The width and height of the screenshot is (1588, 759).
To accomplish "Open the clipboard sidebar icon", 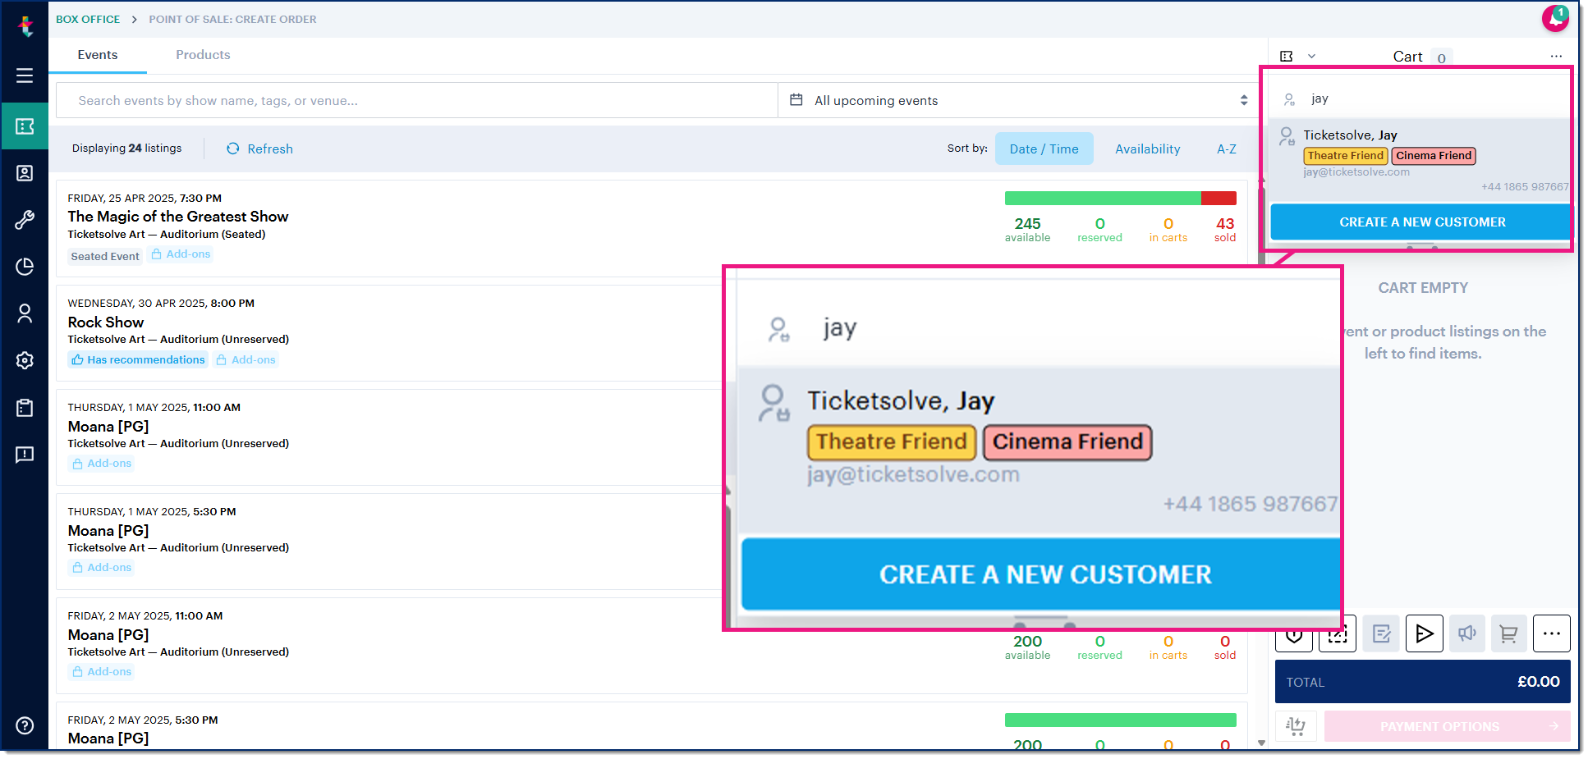I will pyautogui.click(x=25, y=408).
